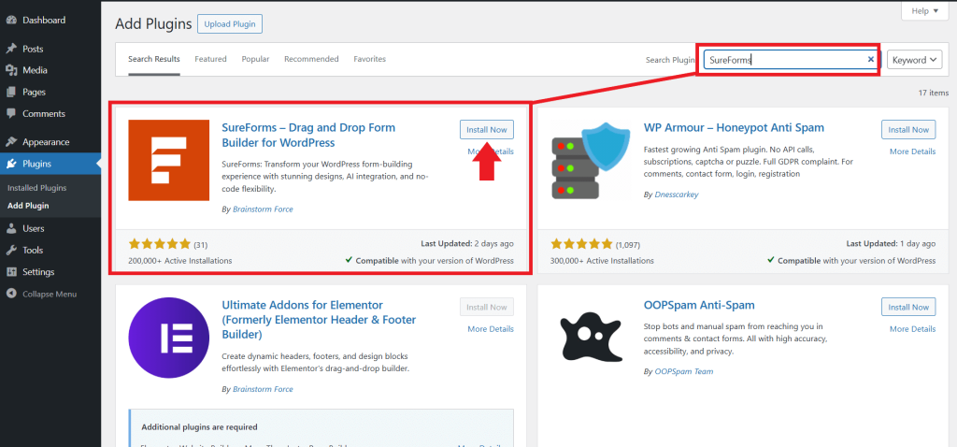Click the SureForms five-star rating
This screenshot has height=447, width=957.
(159, 244)
